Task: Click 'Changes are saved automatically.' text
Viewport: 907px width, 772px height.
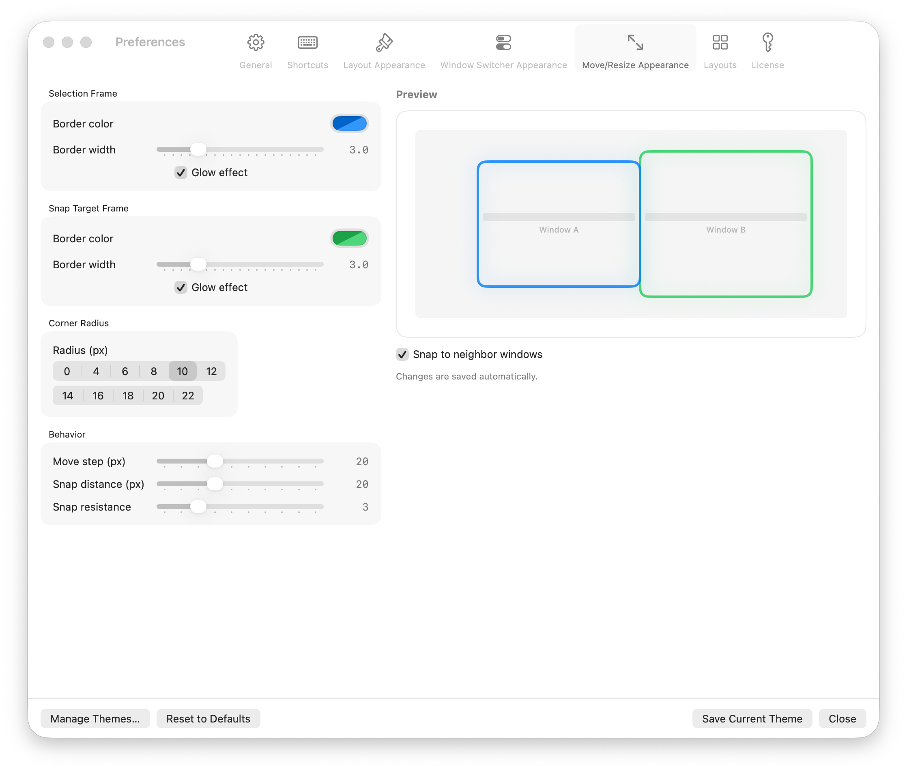Action: pyautogui.click(x=466, y=376)
